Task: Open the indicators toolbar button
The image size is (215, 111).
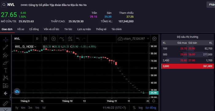Action: coord(70,39)
